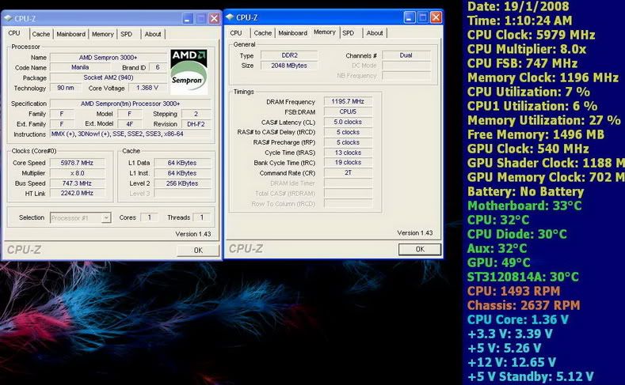Switch to CPU tab in right window
The image size is (625, 385).
tap(236, 33)
